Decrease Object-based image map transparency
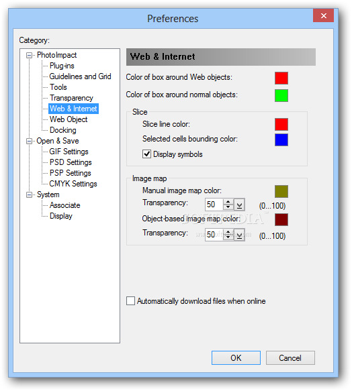352x391 pixels. tap(228, 237)
